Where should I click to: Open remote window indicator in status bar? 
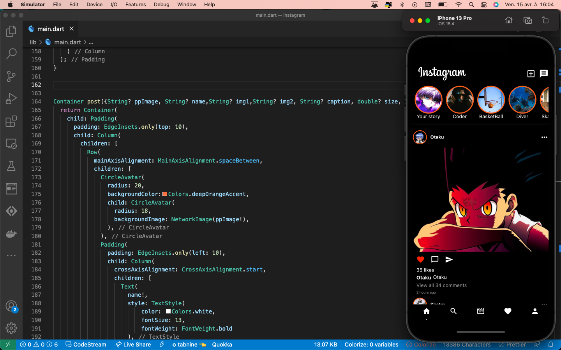click(8, 345)
